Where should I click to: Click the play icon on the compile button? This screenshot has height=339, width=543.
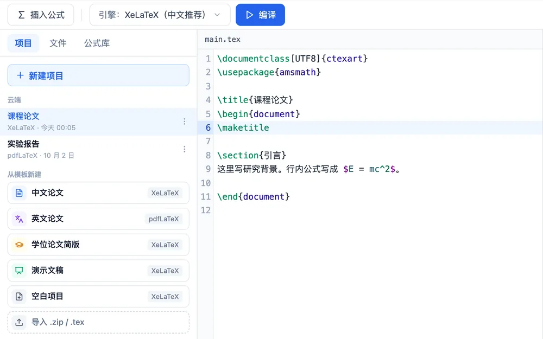coord(249,15)
